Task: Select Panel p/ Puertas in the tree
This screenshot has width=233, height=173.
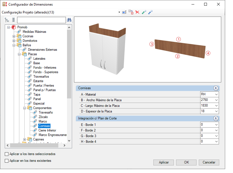Action: [44, 90]
